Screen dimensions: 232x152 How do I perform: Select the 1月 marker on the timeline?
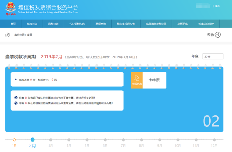click(x=14, y=139)
